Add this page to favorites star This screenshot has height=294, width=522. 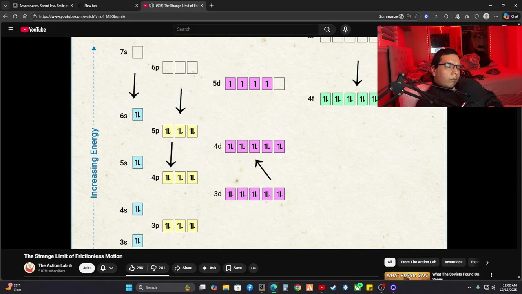click(416, 16)
